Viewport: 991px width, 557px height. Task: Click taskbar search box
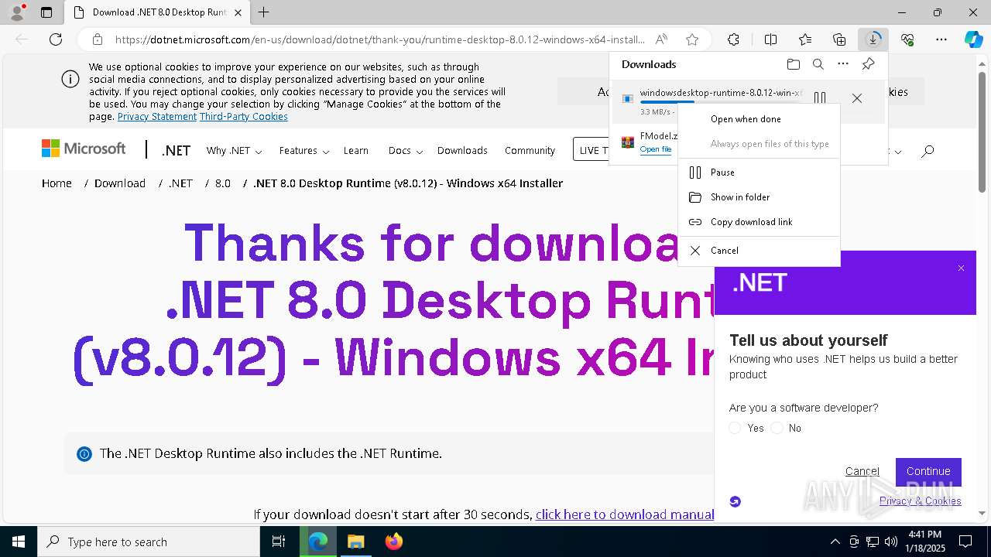(x=149, y=542)
